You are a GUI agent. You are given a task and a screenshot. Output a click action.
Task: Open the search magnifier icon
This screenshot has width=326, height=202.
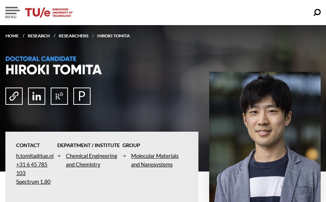point(317,13)
